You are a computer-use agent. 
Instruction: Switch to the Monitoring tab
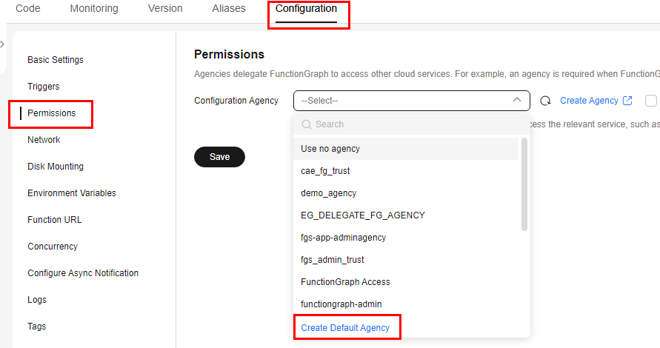tap(94, 8)
